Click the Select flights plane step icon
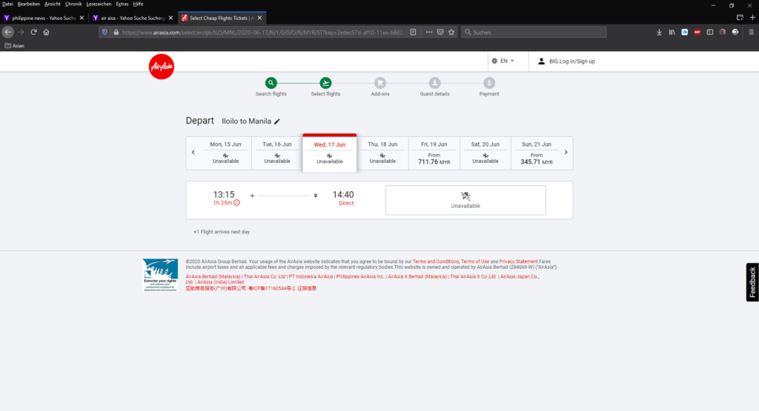759x411 pixels. 325,83
